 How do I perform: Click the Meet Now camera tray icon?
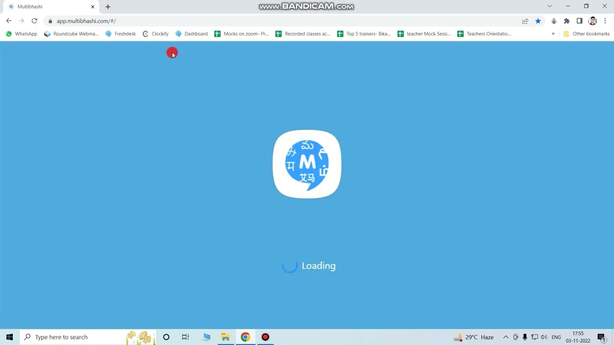(x=516, y=337)
